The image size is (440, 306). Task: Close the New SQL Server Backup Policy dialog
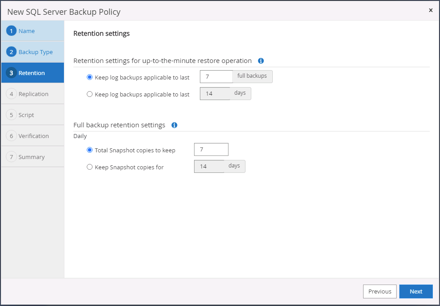point(431,10)
